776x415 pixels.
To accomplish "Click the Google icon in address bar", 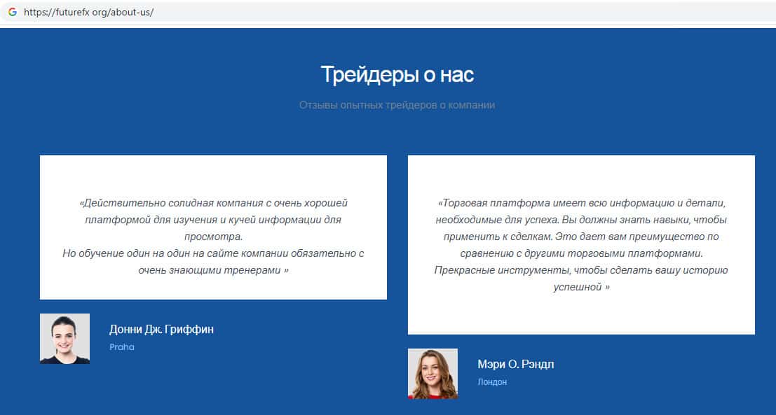I will pyautogui.click(x=12, y=12).
